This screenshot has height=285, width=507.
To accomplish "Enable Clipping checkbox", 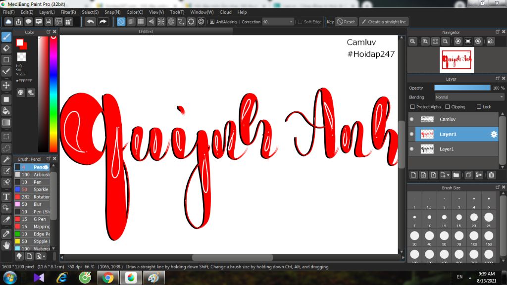I will [x=448, y=107].
